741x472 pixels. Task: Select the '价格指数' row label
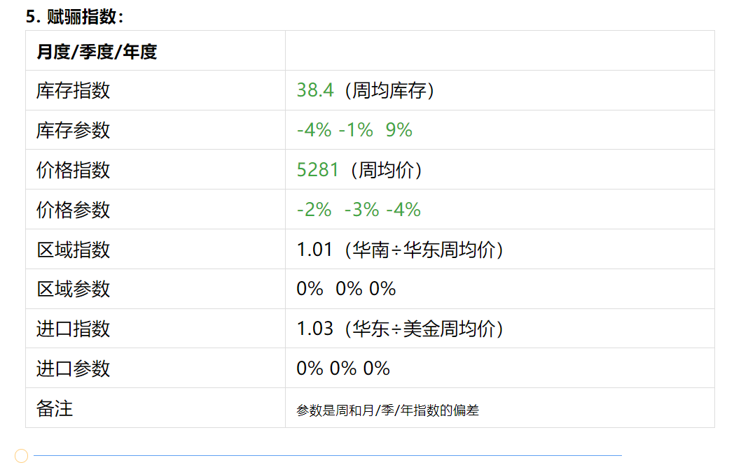(74, 169)
